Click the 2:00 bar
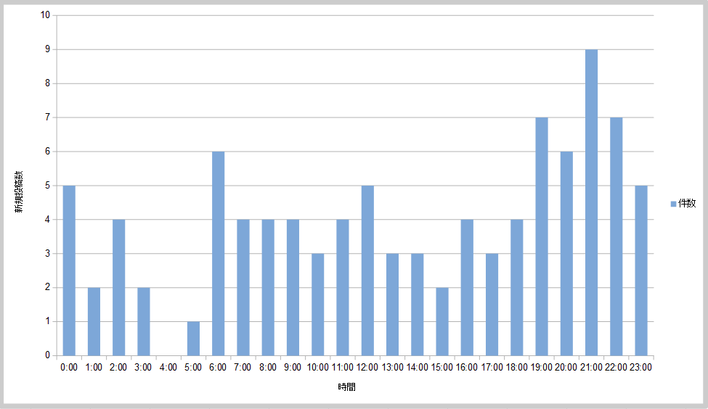This screenshot has height=409, width=708. (118, 288)
